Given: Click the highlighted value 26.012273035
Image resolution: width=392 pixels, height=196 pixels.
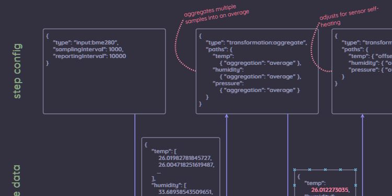Looking at the screenshot, I should click(x=330, y=190).
